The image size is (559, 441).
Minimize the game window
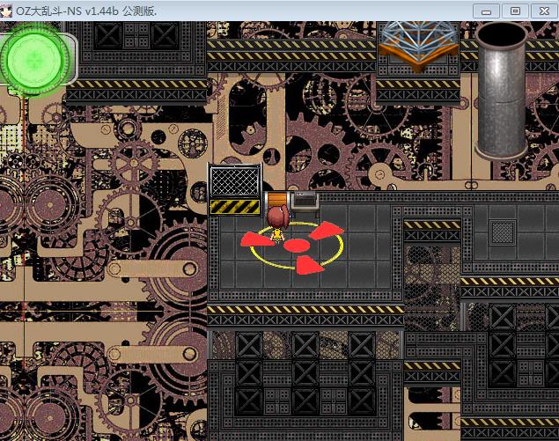pyautogui.click(x=486, y=11)
